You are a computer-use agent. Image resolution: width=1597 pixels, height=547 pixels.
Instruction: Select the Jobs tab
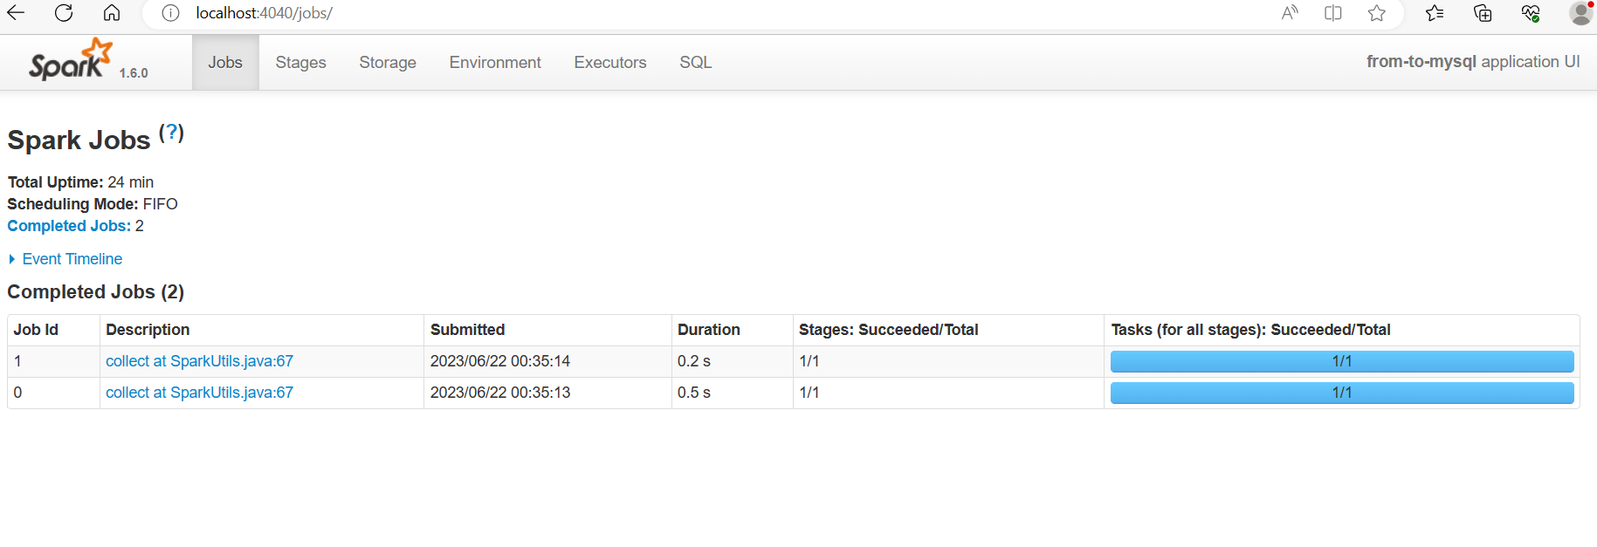tap(225, 62)
